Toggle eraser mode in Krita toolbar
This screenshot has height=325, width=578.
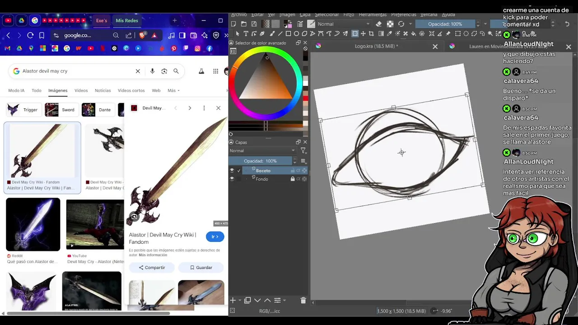[x=379, y=24]
